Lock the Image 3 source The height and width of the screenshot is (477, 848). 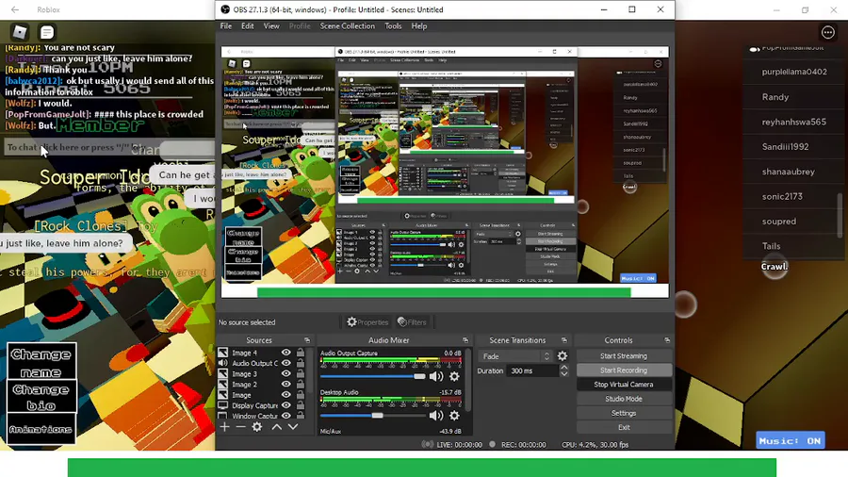[x=301, y=373]
